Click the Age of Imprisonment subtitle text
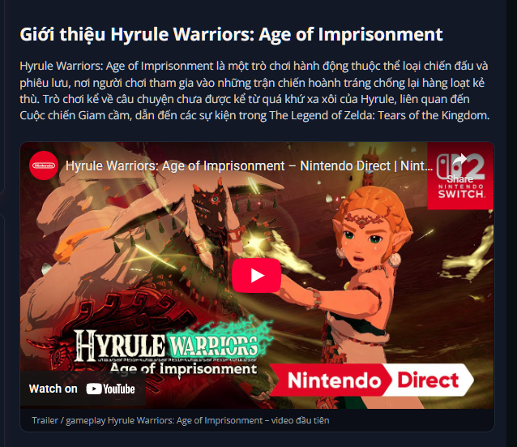The image size is (517, 447). 183,369
